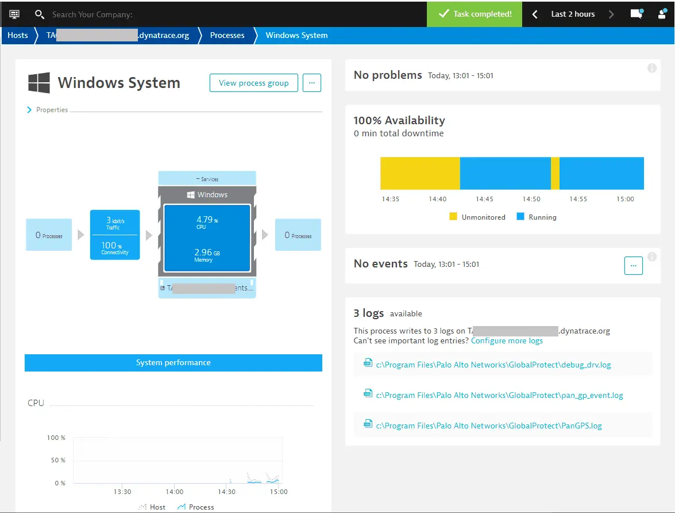Open the user account icon
Screen dimensions: 675x513
pos(662,14)
